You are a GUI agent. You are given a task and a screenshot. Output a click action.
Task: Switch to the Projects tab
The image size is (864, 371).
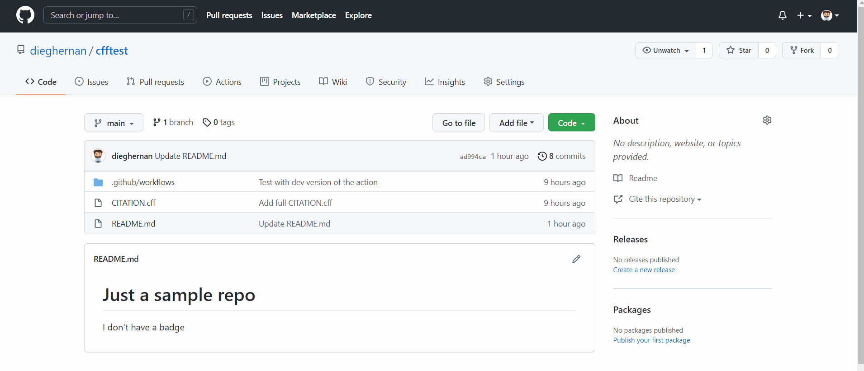280,82
